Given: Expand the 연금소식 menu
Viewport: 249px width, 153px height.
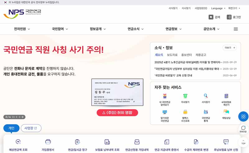Looking at the screenshot, I should point(136,29).
